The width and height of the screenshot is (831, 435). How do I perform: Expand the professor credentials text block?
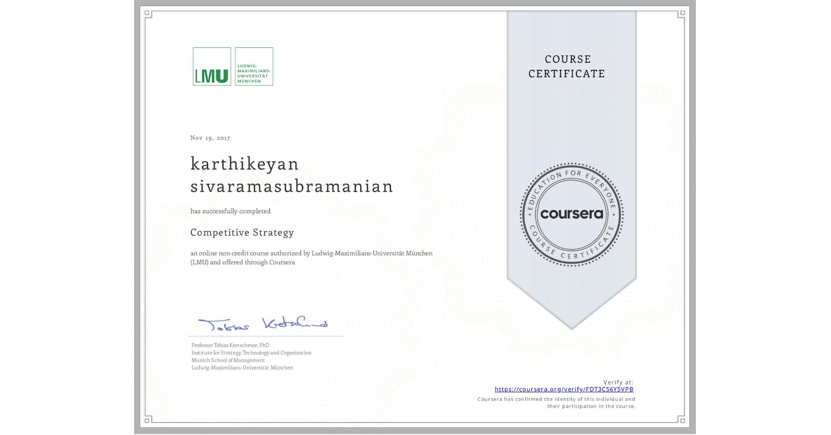(251, 356)
